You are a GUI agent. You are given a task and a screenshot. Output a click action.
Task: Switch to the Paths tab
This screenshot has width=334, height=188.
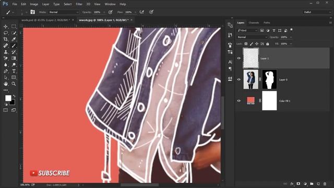[267, 22]
